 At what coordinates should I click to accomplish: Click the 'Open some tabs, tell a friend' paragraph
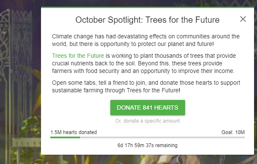tap(146, 86)
